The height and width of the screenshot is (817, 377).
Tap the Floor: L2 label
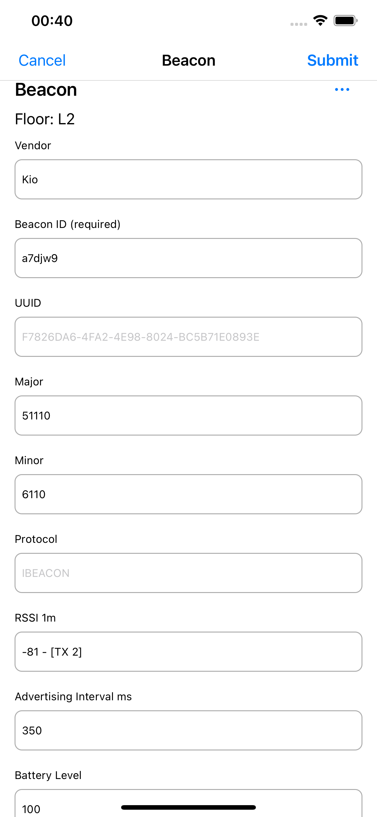45,119
